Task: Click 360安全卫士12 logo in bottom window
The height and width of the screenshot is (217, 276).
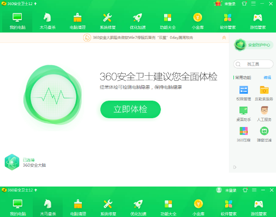Action: [x=4, y=190]
